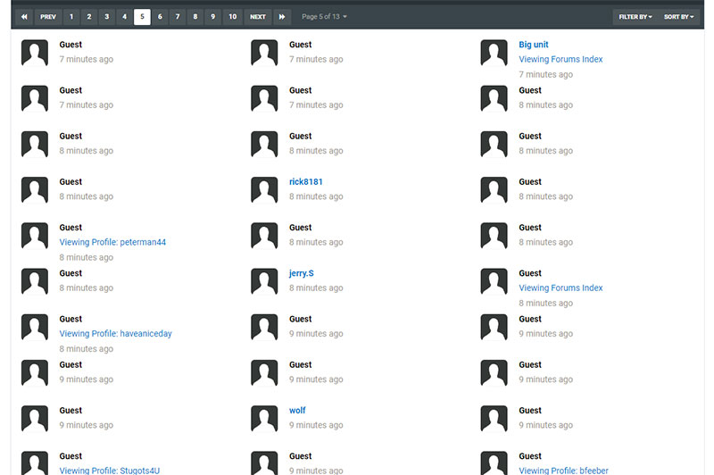714x475 pixels.
Task: Open page 9 in pagination
Action: point(212,17)
